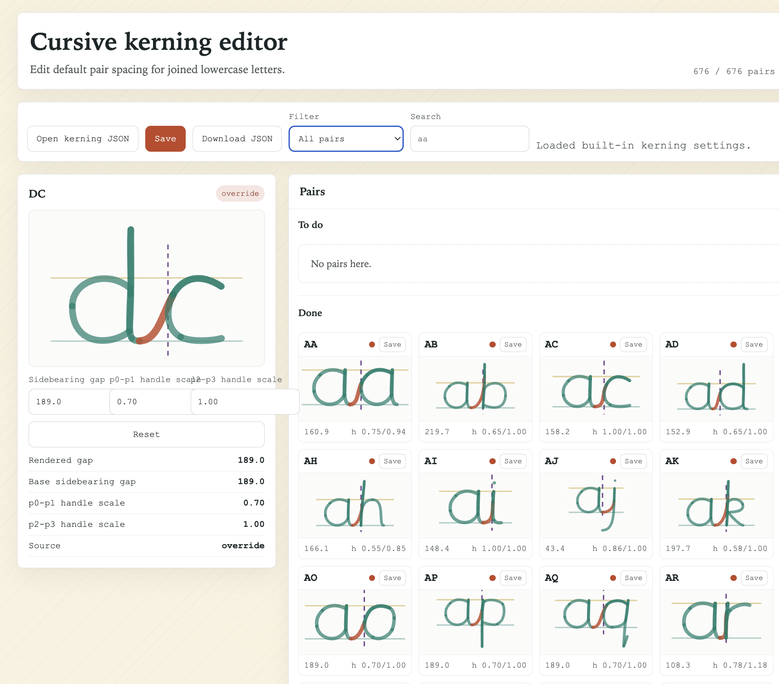Click the red status dot on AH card
Image resolution: width=779 pixels, height=684 pixels.
(x=372, y=461)
